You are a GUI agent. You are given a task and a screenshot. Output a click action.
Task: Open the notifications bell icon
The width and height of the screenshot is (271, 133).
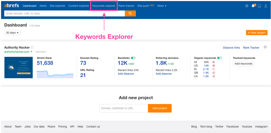click(x=253, y=6)
